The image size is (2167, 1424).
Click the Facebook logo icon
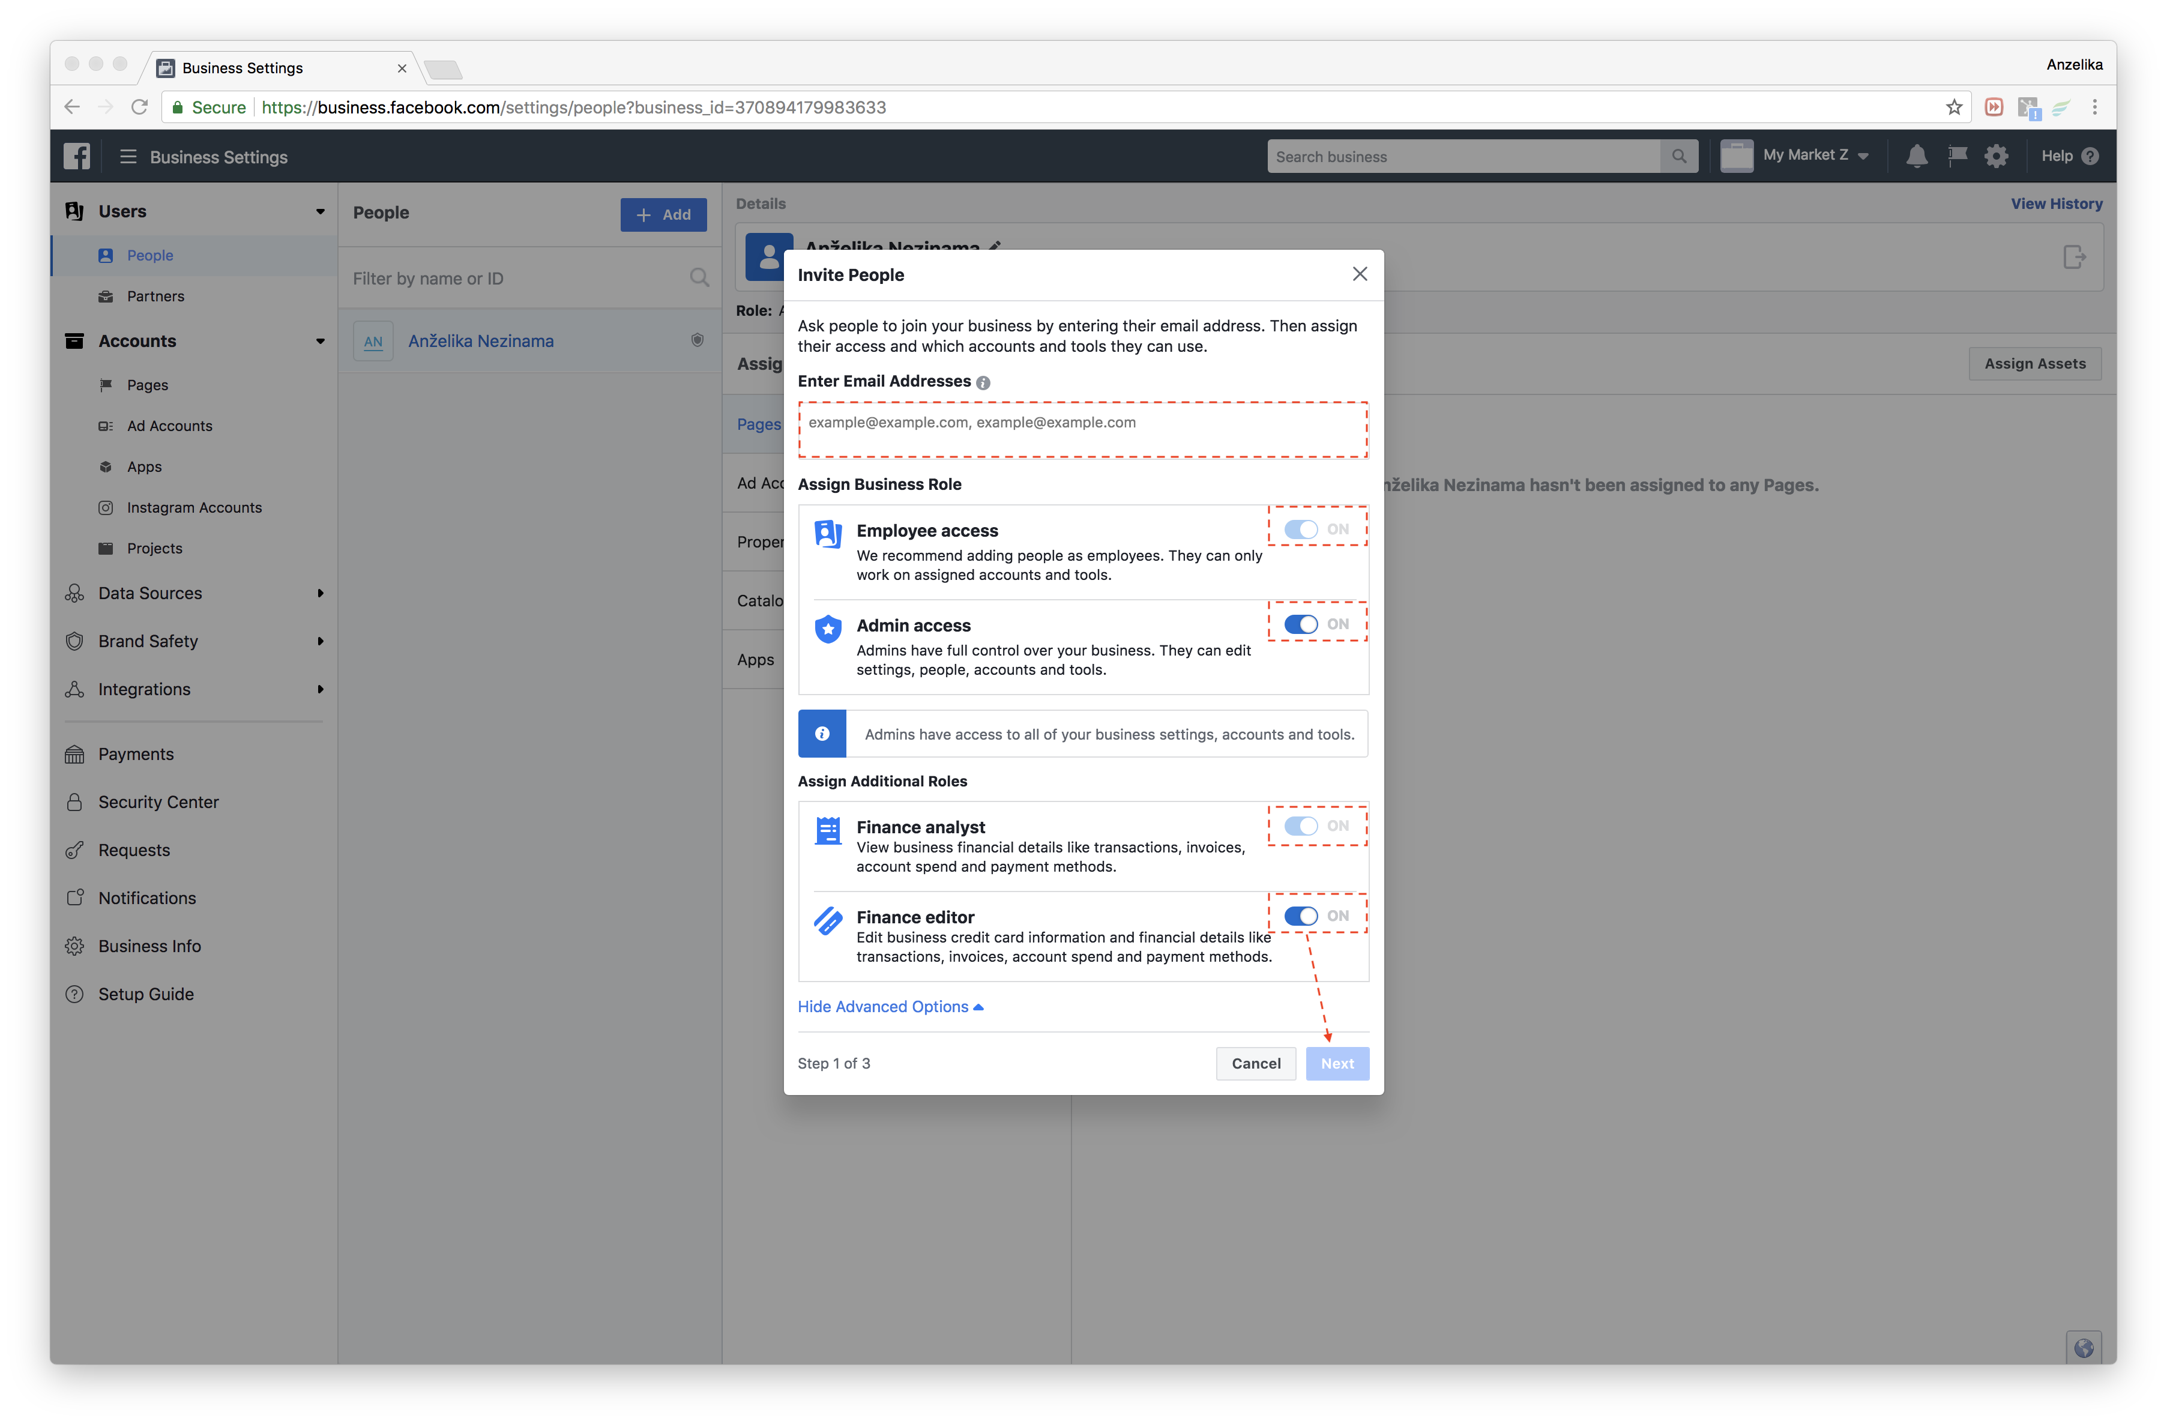77,157
